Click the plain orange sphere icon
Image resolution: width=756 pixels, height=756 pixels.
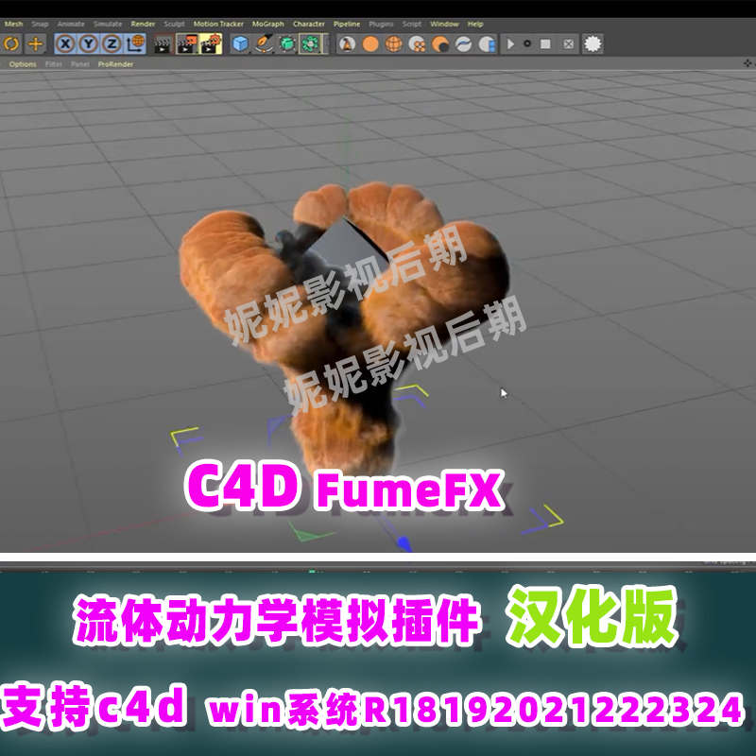pos(370,43)
